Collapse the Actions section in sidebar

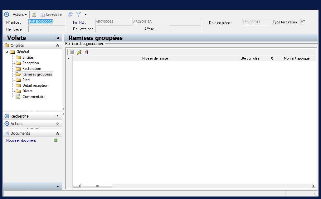click(57, 124)
